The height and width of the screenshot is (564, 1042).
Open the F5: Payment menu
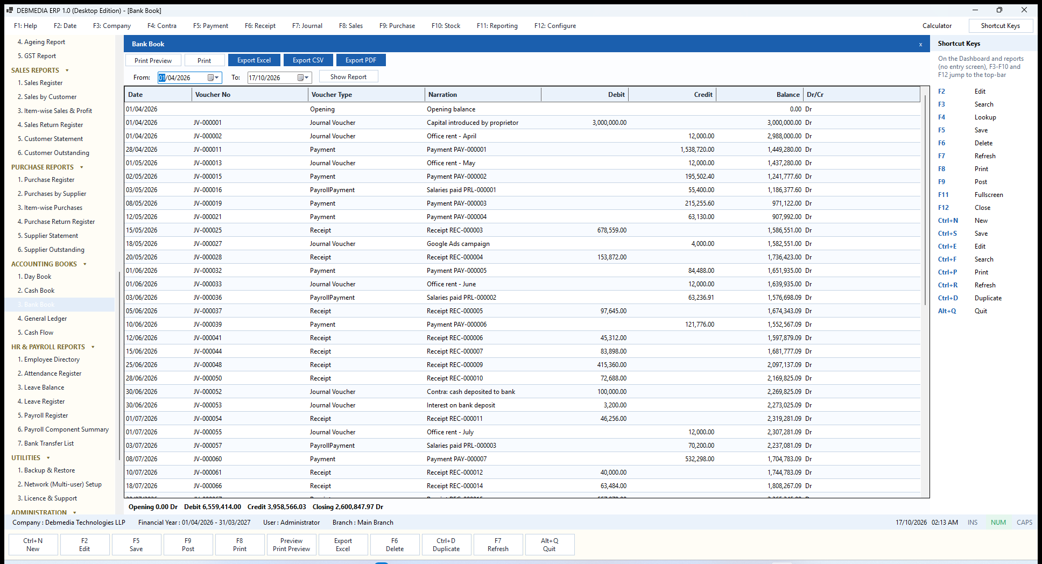click(x=210, y=26)
